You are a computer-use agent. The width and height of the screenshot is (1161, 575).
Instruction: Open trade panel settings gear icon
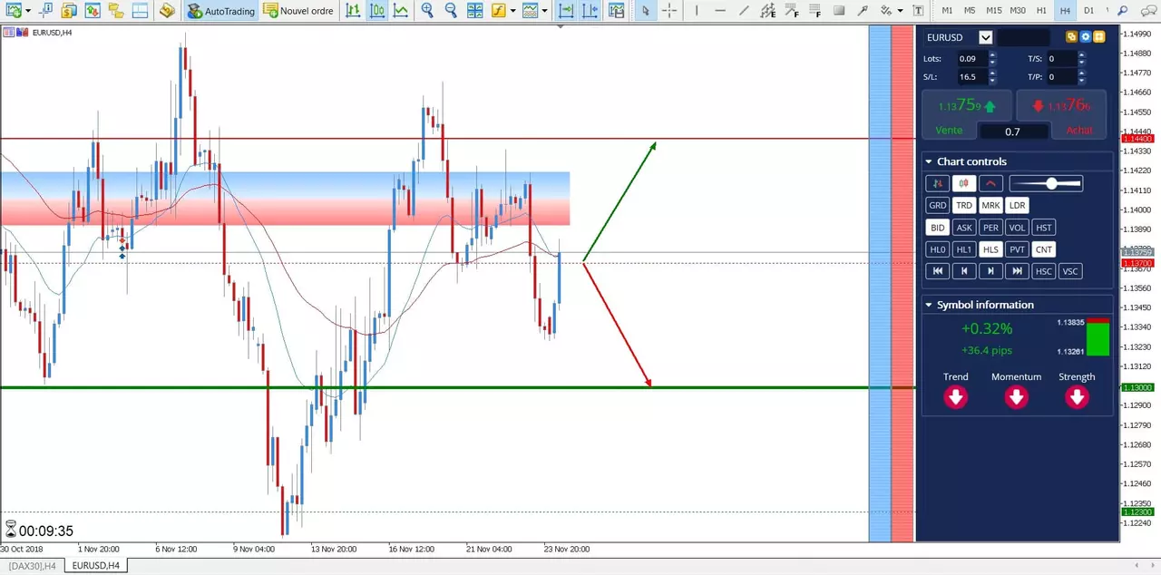1086,37
